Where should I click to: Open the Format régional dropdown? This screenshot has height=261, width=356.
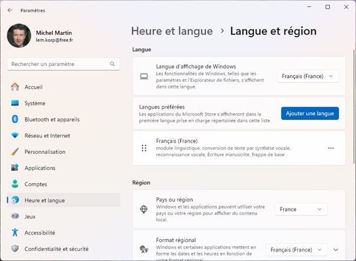tap(295, 250)
